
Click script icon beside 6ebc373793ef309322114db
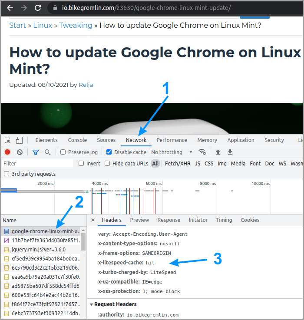click(x=7, y=313)
